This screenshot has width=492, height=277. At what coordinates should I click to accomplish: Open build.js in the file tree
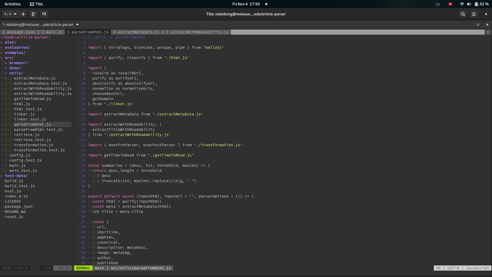tap(14, 181)
